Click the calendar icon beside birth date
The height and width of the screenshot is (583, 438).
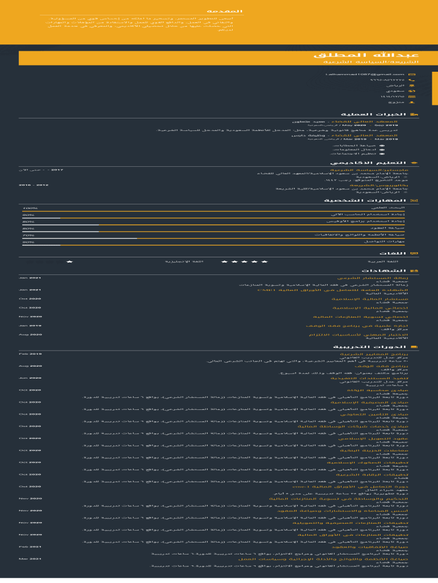[x=412, y=97]
